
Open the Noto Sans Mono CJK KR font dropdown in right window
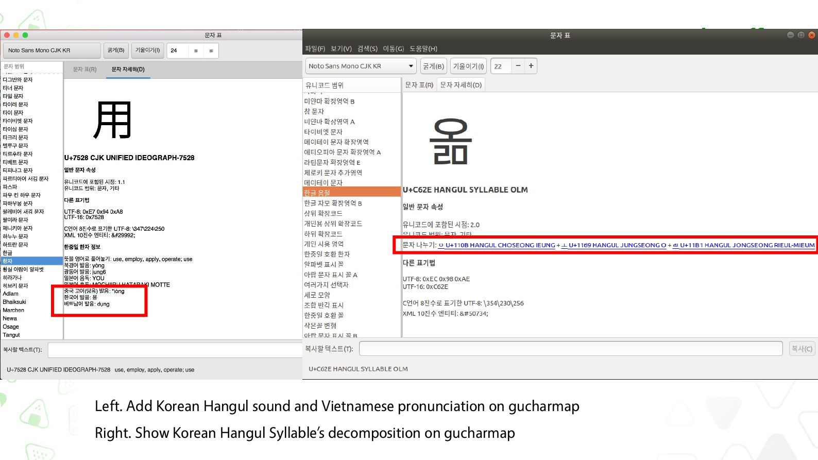click(361, 66)
